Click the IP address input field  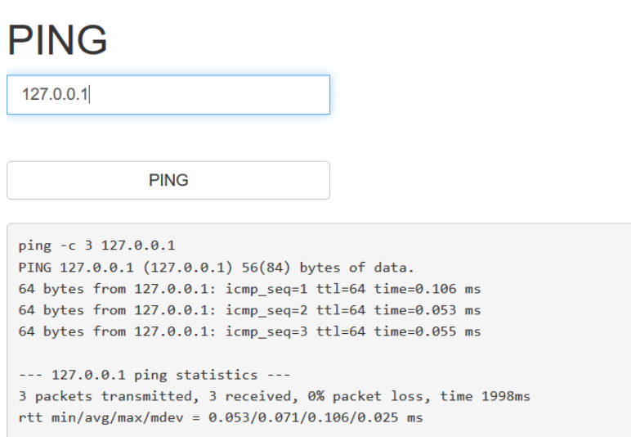(168, 95)
